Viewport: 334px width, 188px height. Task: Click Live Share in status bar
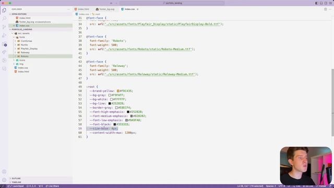[52, 186]
